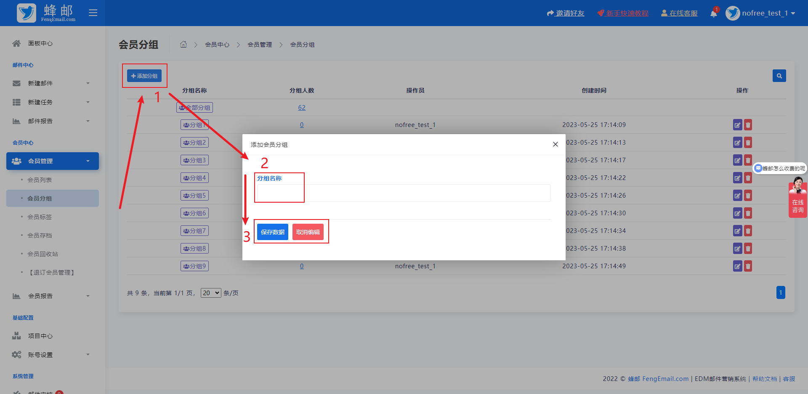Screen dimensions: 808x394
Task: Close the 添加会员分组 dialog with X
Action: (x=555, y=144)
